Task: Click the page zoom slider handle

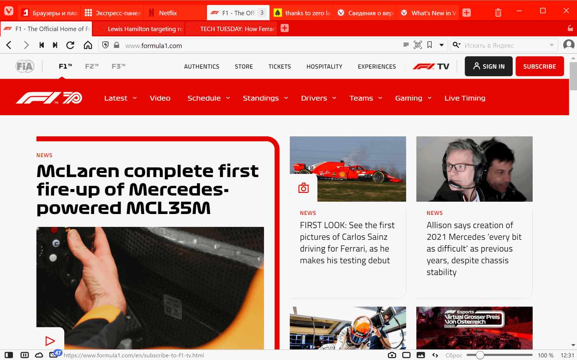Action: click(x=480, y=355)
